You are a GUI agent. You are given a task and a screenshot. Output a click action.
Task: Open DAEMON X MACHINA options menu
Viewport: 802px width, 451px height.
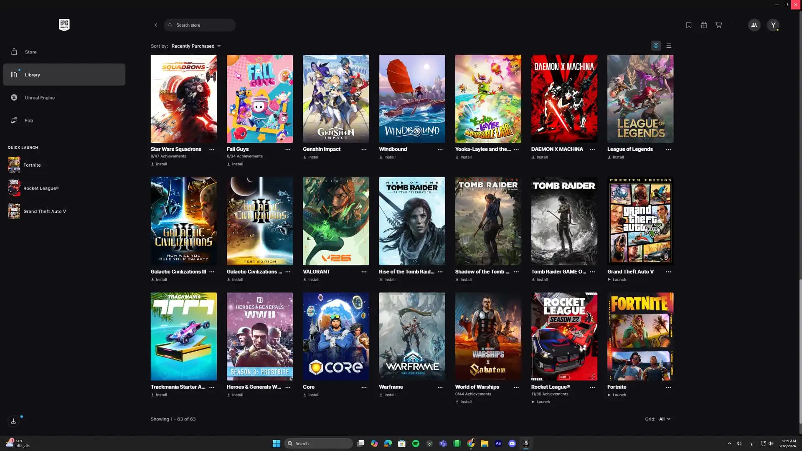point(592,149)
